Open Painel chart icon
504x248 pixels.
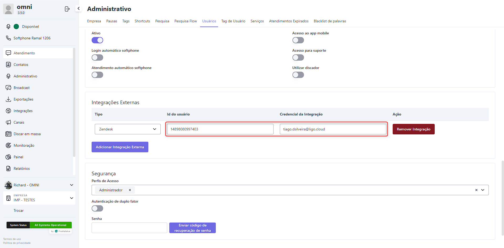pos(8,157)
